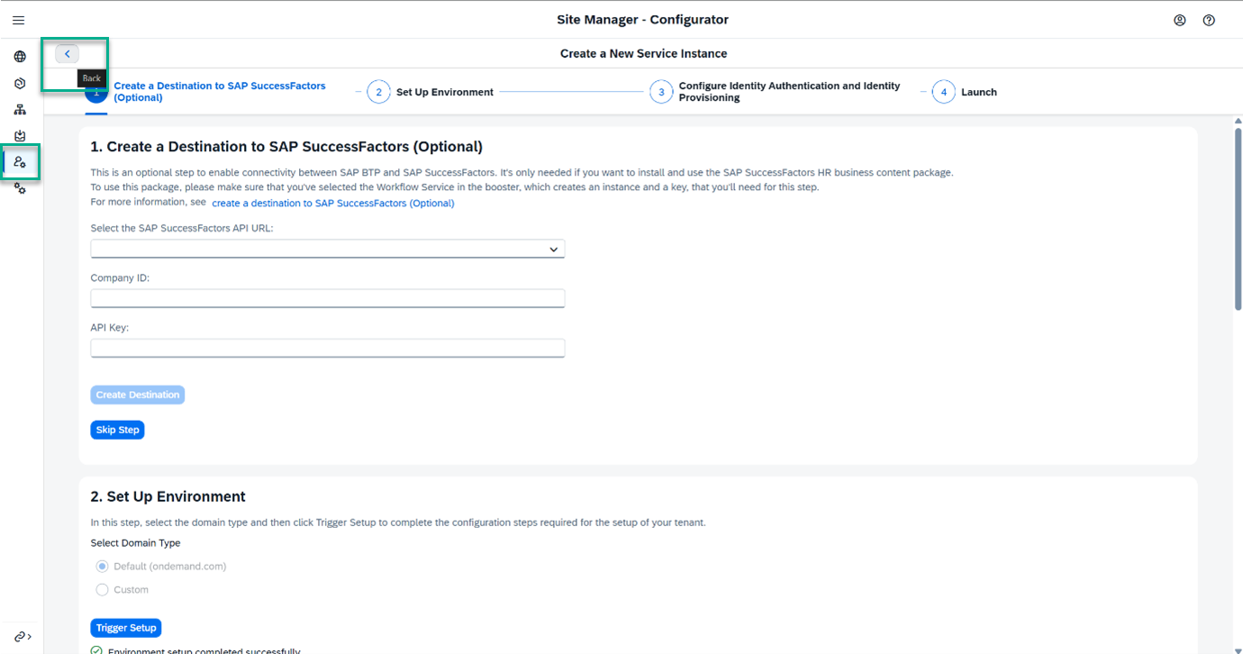Focus the Company ID input field
The height and width of the screenshot is (654, 1243).
tap(328, 298)
